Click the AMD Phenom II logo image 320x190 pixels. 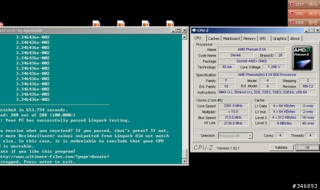pos(302,58)
